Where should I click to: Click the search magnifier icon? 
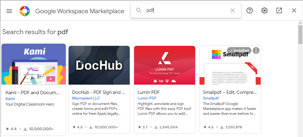(x=139, y=10)
